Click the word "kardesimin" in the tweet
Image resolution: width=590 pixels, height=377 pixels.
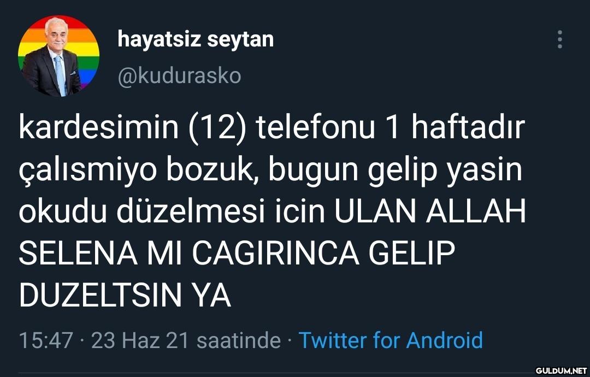click(98, 127)
